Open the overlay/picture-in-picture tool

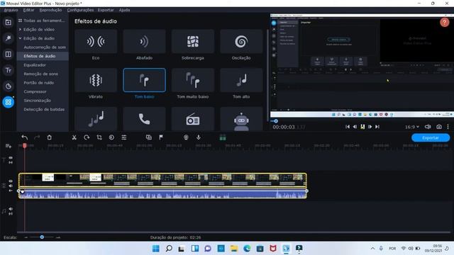[x=148, y=137]
